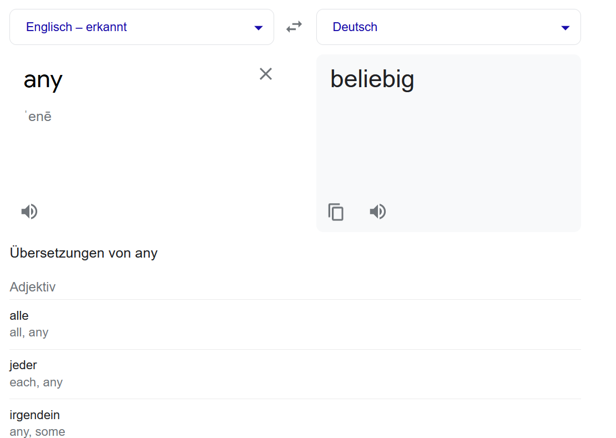
Task: Clear the source text 'any'
Action: click(266, 74)
